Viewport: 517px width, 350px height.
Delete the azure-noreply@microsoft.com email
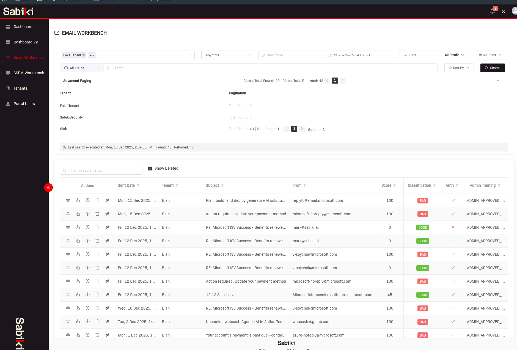point(97,335)
